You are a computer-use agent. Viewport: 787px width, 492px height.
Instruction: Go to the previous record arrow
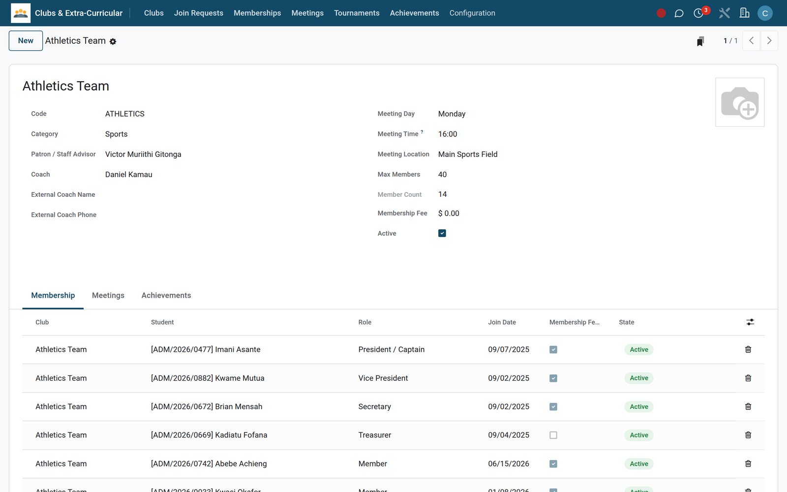751,41
